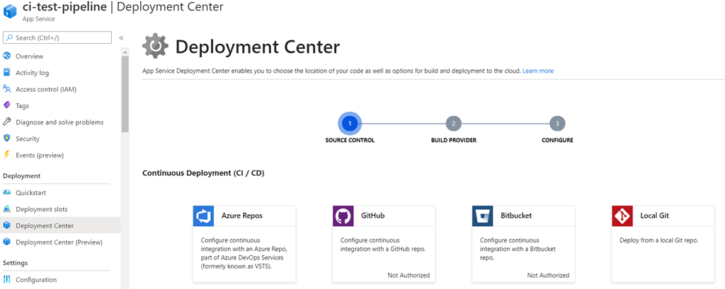
Task: Click the sidebar scroll up arrow
Action: coord(125,52)
